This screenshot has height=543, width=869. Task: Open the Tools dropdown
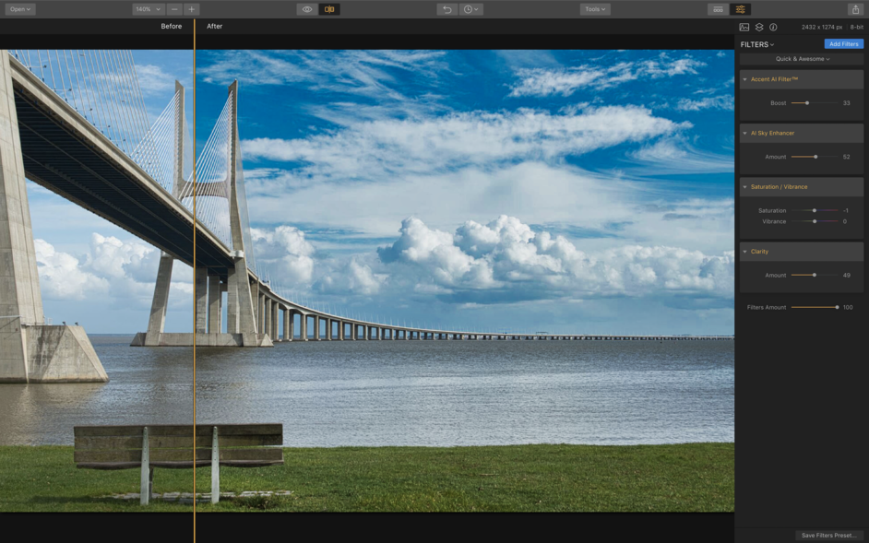point(593,8)
